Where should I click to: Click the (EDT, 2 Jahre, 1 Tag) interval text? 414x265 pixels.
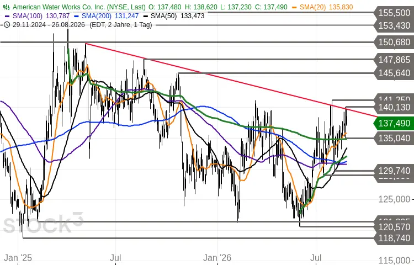coord(121,25)
